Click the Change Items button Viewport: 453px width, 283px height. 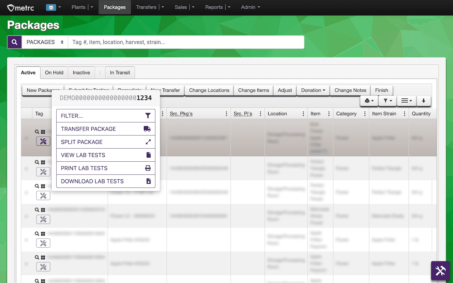click(253, 90)
